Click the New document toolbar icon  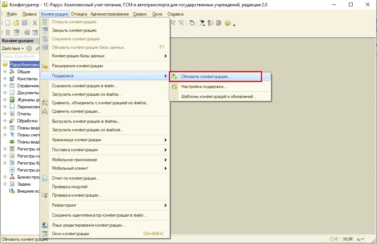tap(8, 23)
